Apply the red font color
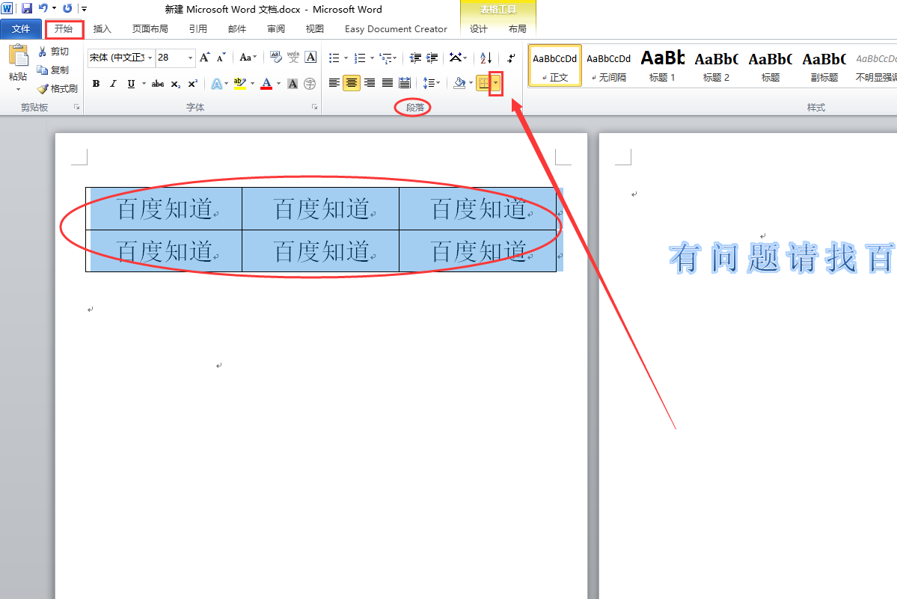Image resolution: width=897 pixels, height=599 pixels. click(266, 84)
